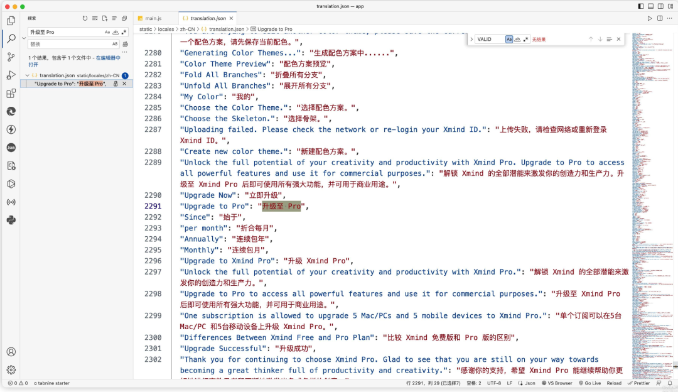This screenshot has height=392, width=678.
Task: Toggle search details ellipsis
Action: point(124,52)
